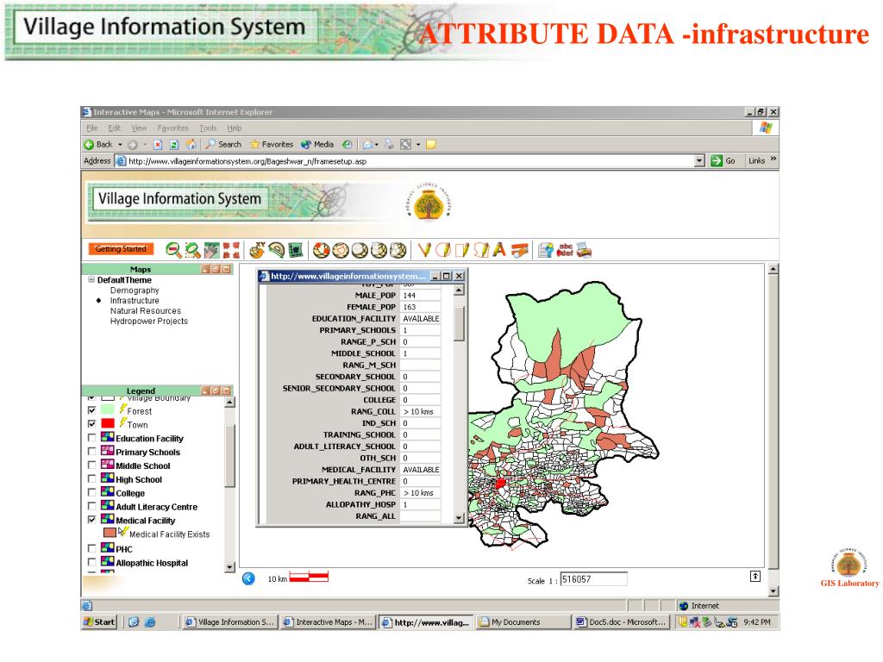Open the File menu

[91, 128]
